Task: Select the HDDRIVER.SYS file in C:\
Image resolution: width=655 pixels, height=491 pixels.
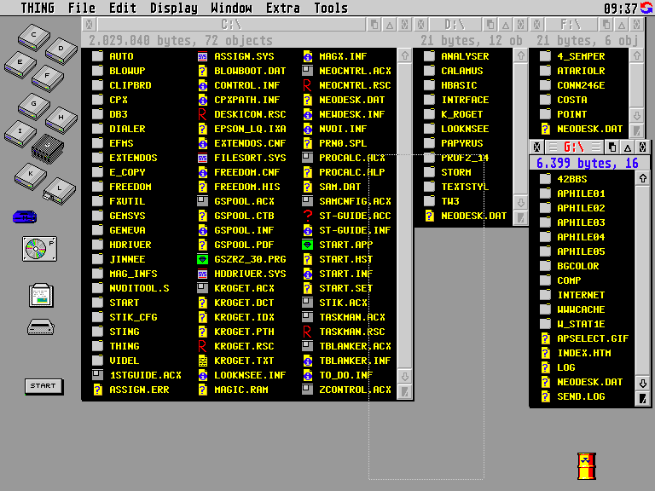Action: (x=242, y=274)
